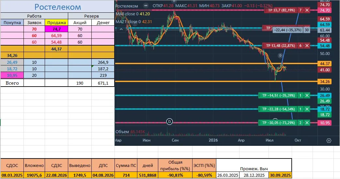Select the 1749,5 withdrawn cell

pyautogui.click(x=80, y=175)
